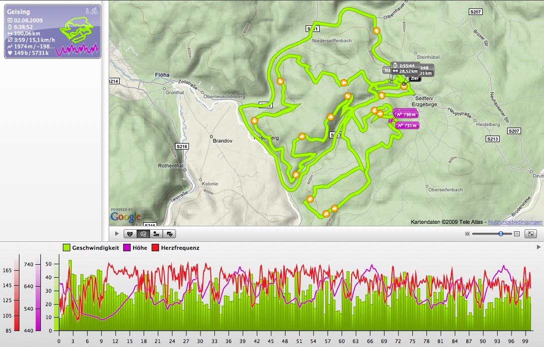Screen dimensions: 544x347
Task: Click the map zoom slider knob
Action: click(x=501, y=234)
